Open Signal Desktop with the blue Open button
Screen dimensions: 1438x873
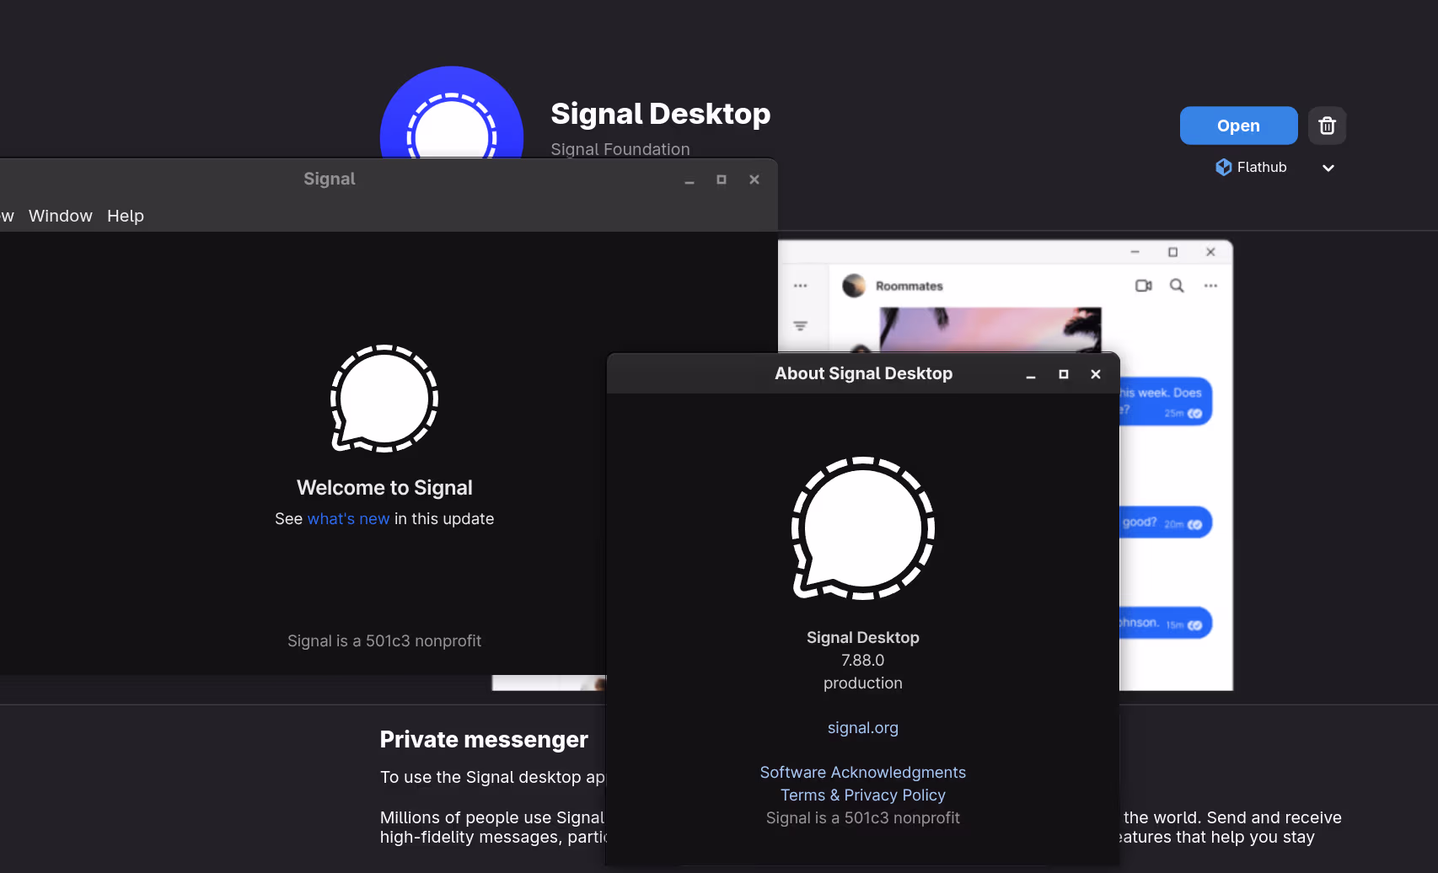(1238, 126)
